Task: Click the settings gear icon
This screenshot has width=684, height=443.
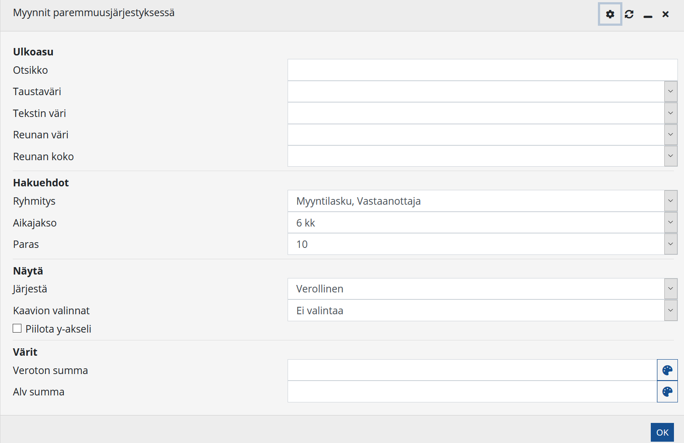Action: tap(610, 14)
